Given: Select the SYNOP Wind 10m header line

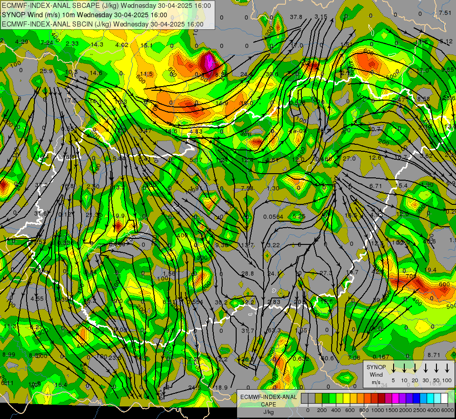Looking at the screenshot, I should (84, 15).
